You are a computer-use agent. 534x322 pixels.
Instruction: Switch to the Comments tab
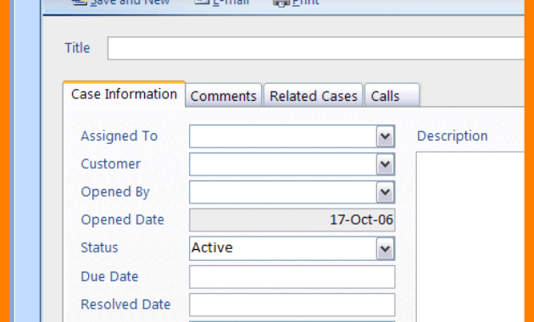[x=224, y=96]
